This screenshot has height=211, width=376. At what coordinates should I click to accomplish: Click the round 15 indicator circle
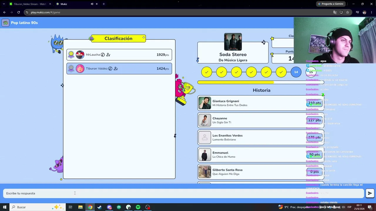(x=311, y=72)
